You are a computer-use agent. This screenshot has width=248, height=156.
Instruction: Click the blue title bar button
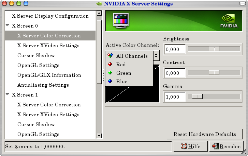pos(26,3)
